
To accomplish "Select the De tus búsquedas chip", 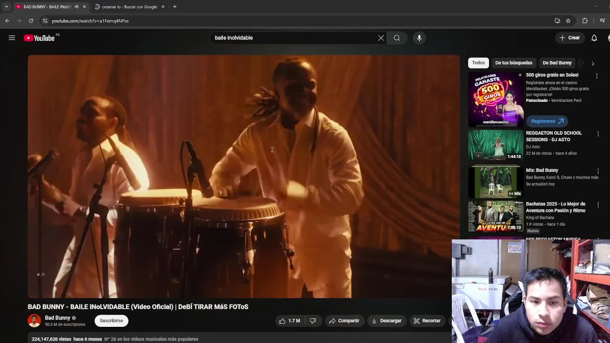I will 514,63.
